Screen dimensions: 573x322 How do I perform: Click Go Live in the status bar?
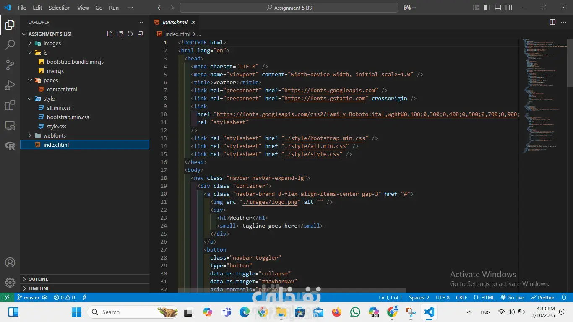click(x=512, y=297)
